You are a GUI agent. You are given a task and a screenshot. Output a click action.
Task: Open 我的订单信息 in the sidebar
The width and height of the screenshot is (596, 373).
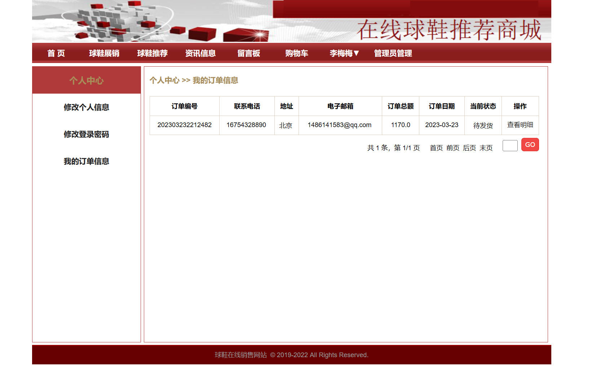click(x=87, y=161)
